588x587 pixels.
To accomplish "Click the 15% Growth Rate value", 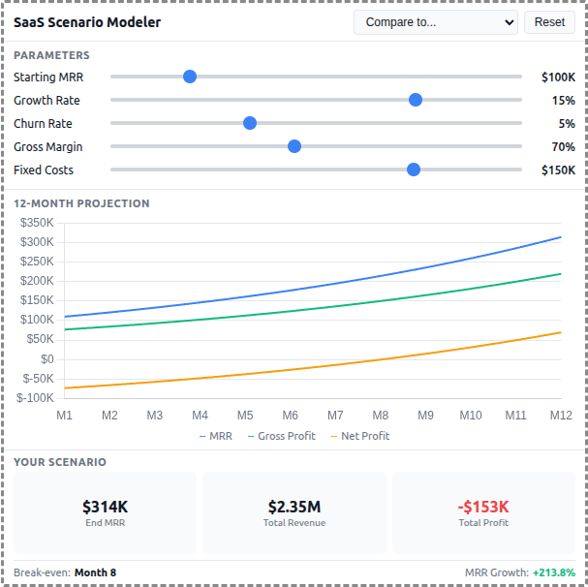I will [563, 100].
